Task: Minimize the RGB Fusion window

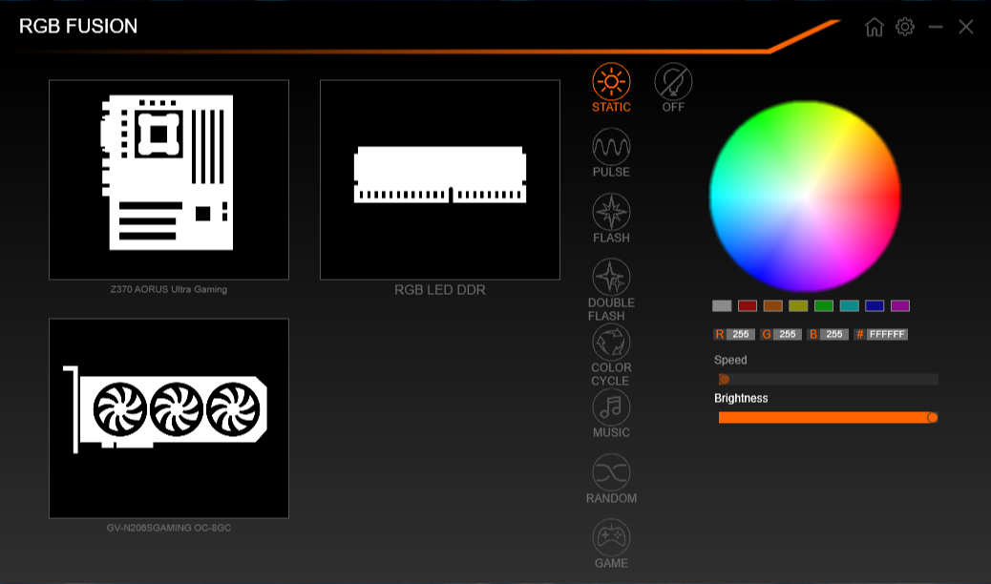Action: pyautogui.click(x=936, y=27)
